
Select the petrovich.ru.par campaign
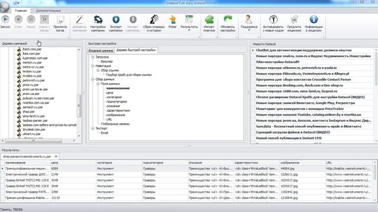pos(34,80)
